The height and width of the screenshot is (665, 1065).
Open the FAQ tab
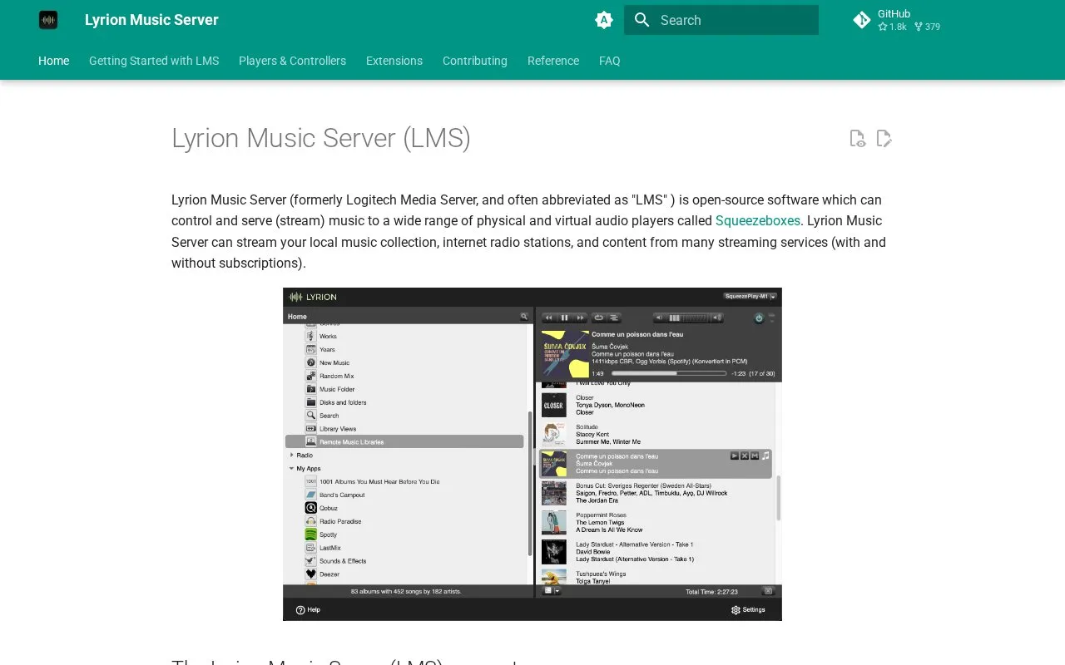[x=610, y=61]
